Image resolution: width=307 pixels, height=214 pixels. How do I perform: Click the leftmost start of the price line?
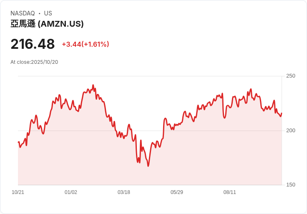tap(18, 142)
